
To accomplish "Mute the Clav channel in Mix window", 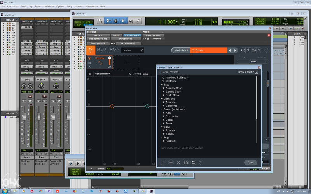I will click(x=59, y=101).
